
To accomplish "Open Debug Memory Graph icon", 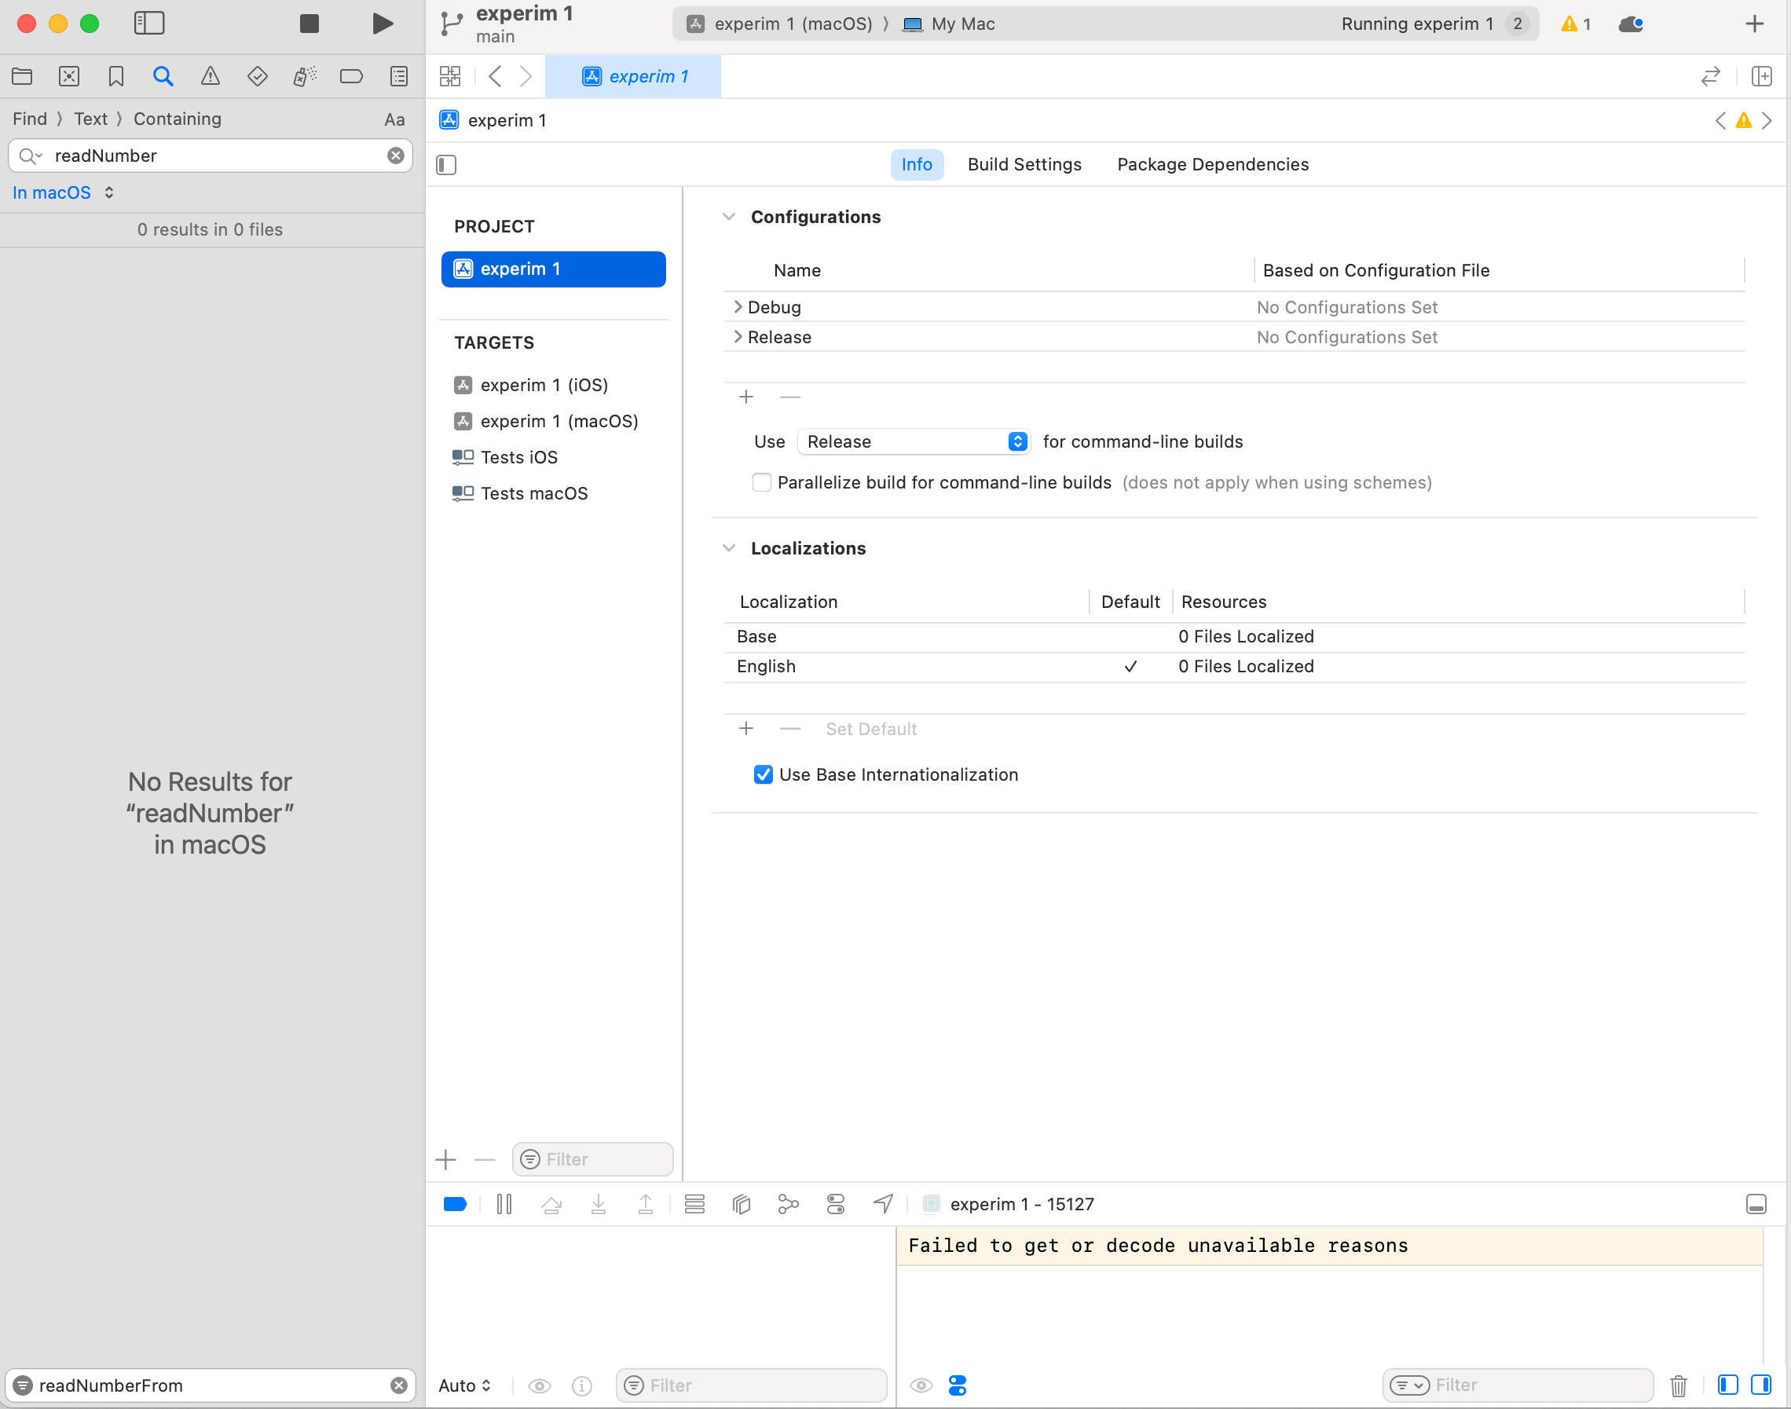I will [788, 1205].
